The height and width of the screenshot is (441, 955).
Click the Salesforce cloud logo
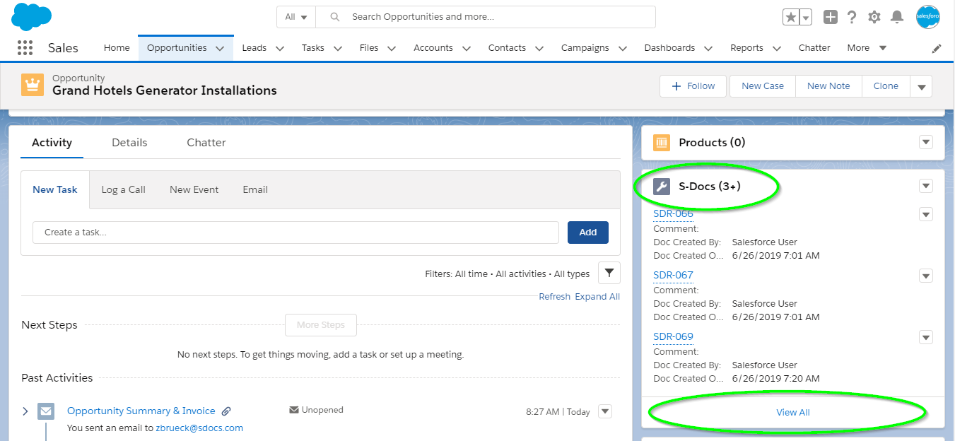[32, 16]
